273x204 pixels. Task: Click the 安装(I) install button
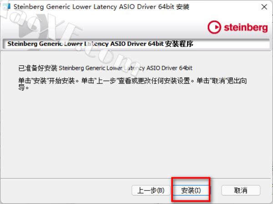[x=191, y=190]
